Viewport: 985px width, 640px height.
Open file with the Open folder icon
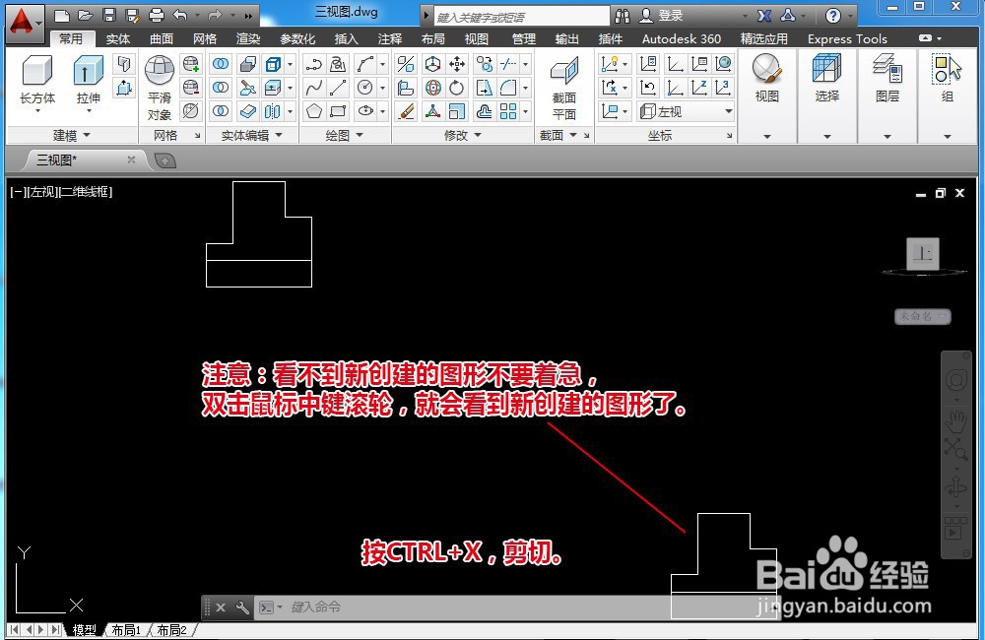pos(86,15)
